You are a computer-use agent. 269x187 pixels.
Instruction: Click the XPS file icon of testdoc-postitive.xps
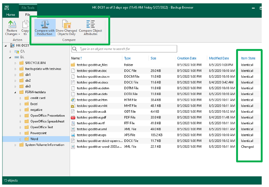tap(73, 135)
